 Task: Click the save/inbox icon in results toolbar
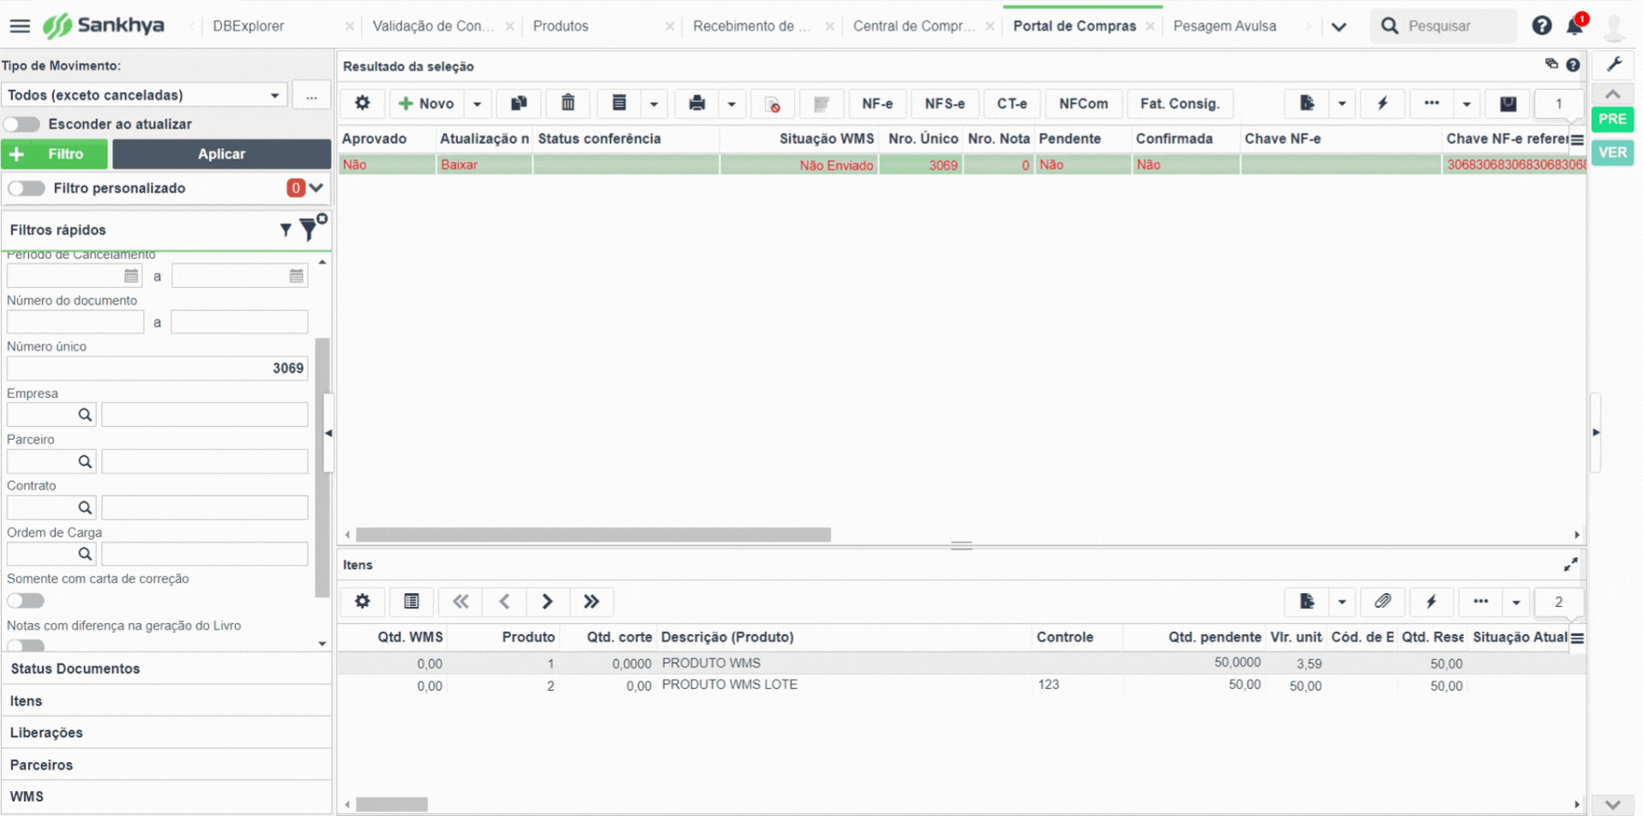click(1508, 104)
